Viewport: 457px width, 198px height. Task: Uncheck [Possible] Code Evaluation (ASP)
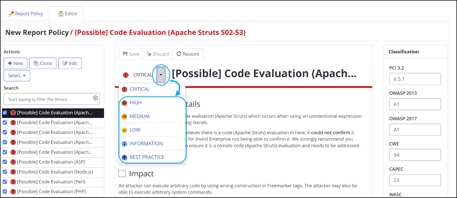point(5,162)
